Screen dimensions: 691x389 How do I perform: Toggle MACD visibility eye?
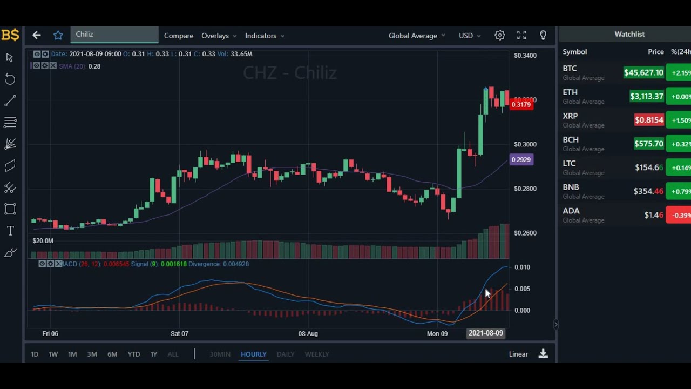(42, 264)
